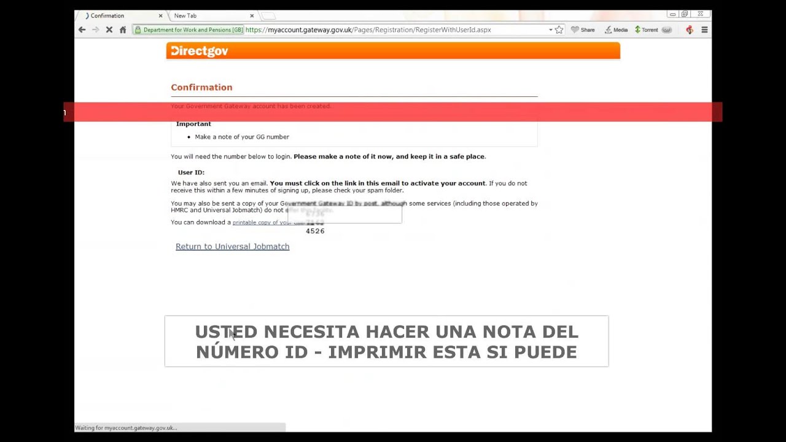Image resolution: width=786 pixels, height=442 pixels.
Task: Go to the browser home page icon
Action: 123,29
